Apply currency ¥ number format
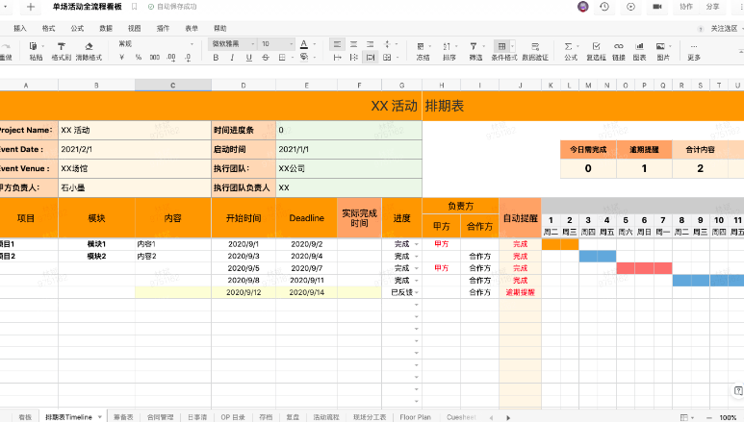The height and width of the screenshot is (422, 744). 121,58
